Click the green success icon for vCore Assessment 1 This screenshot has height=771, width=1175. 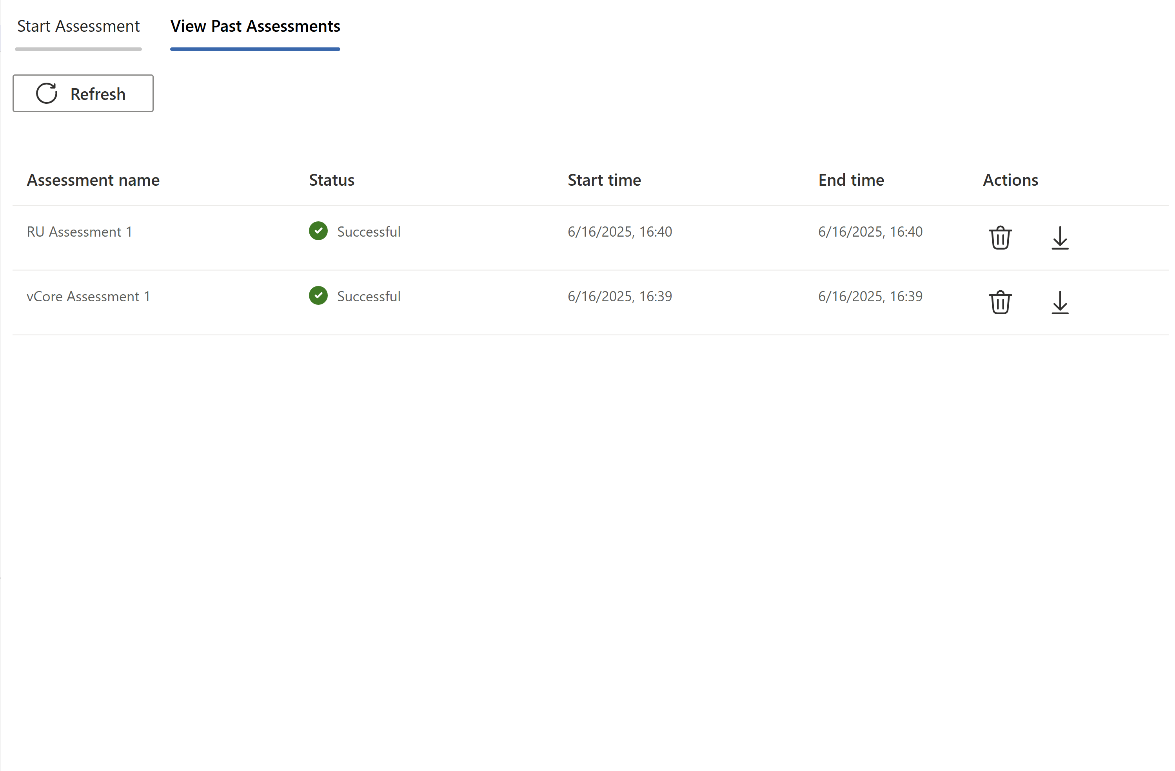tap(318, 295)
